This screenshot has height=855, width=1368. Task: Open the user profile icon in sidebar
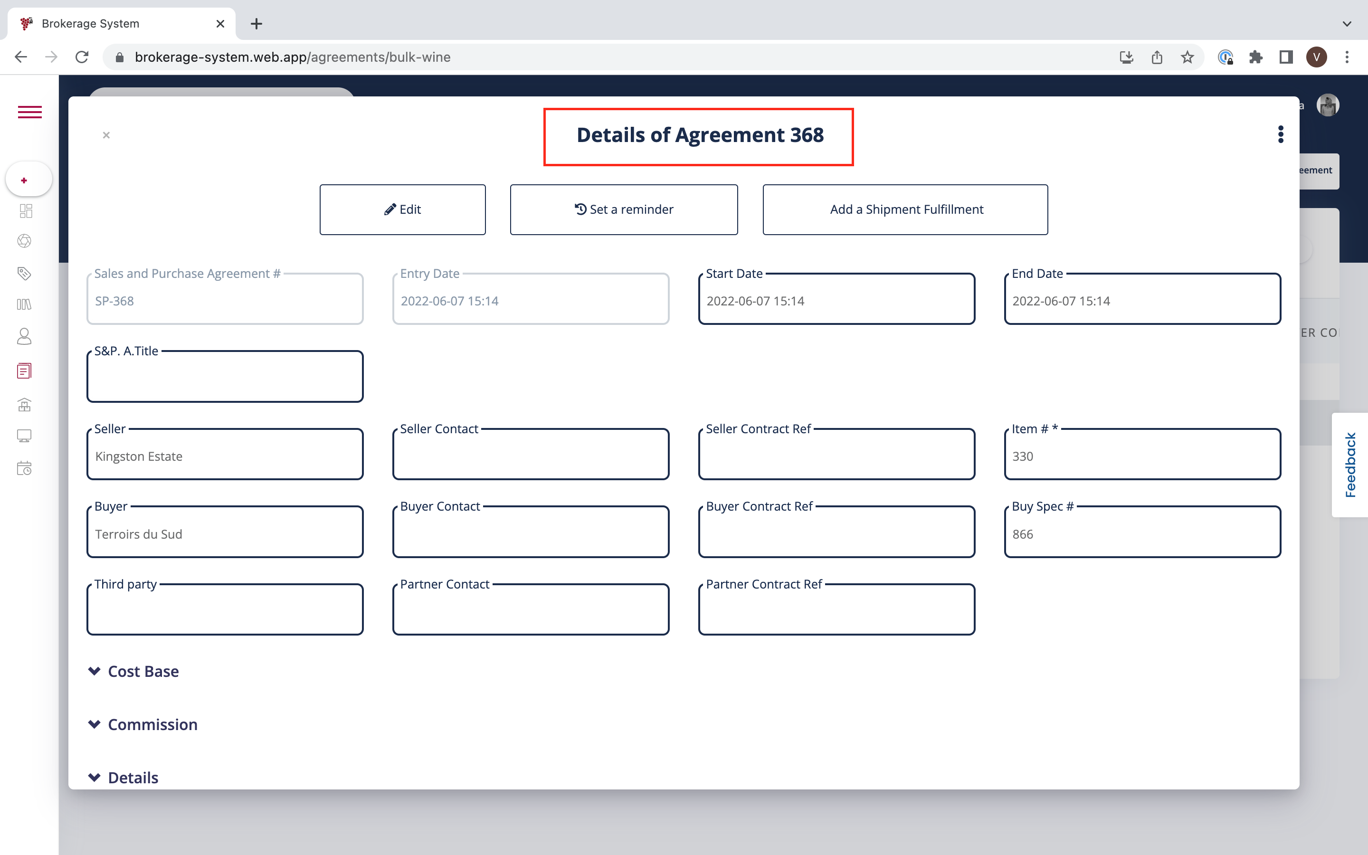(24, 336)
